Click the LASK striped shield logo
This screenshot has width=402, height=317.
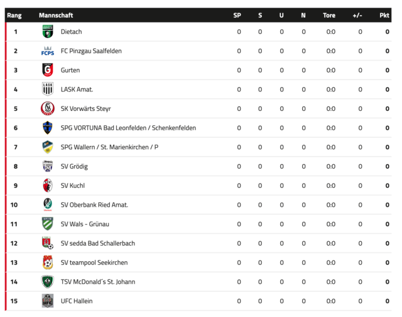[x=48, y=89]
